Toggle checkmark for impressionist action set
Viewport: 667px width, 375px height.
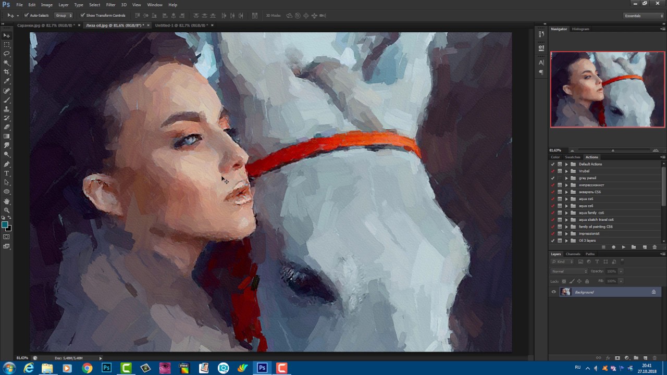(553, 234)
